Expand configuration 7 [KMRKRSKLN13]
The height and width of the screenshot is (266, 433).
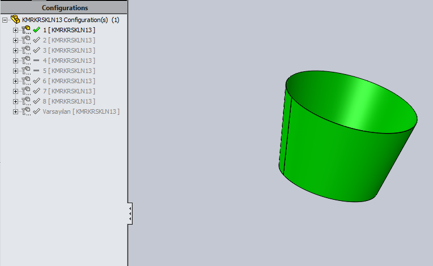click(x=15, y=91)
